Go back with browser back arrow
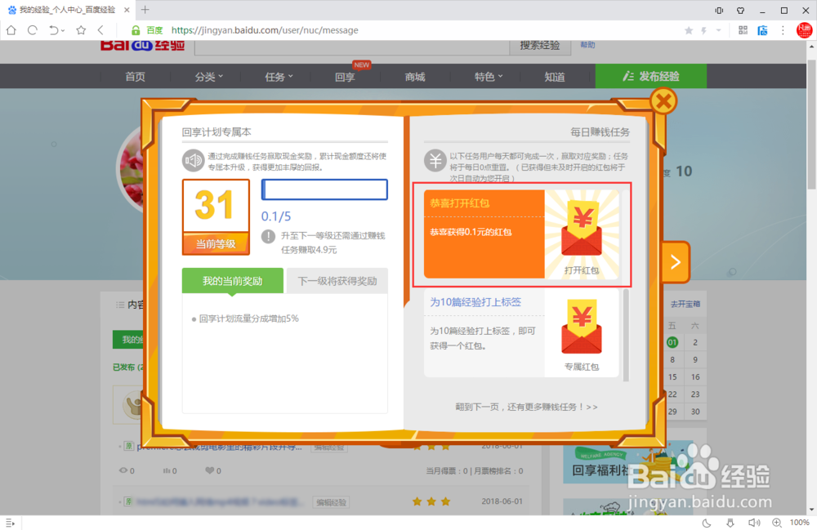 pos(100,30)
